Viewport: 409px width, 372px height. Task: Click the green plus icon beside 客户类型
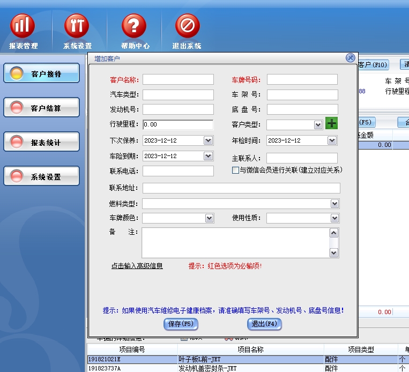331,124
